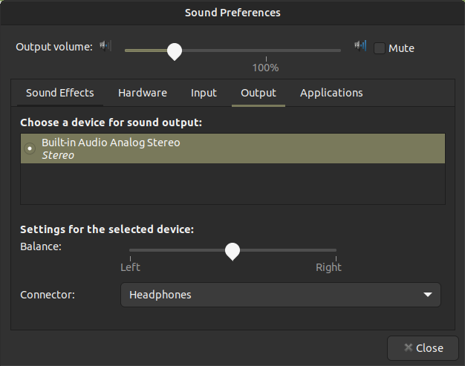Select the Output tab
The width and height of the screenshot is (465, 366).
click(x=258, y=93)
